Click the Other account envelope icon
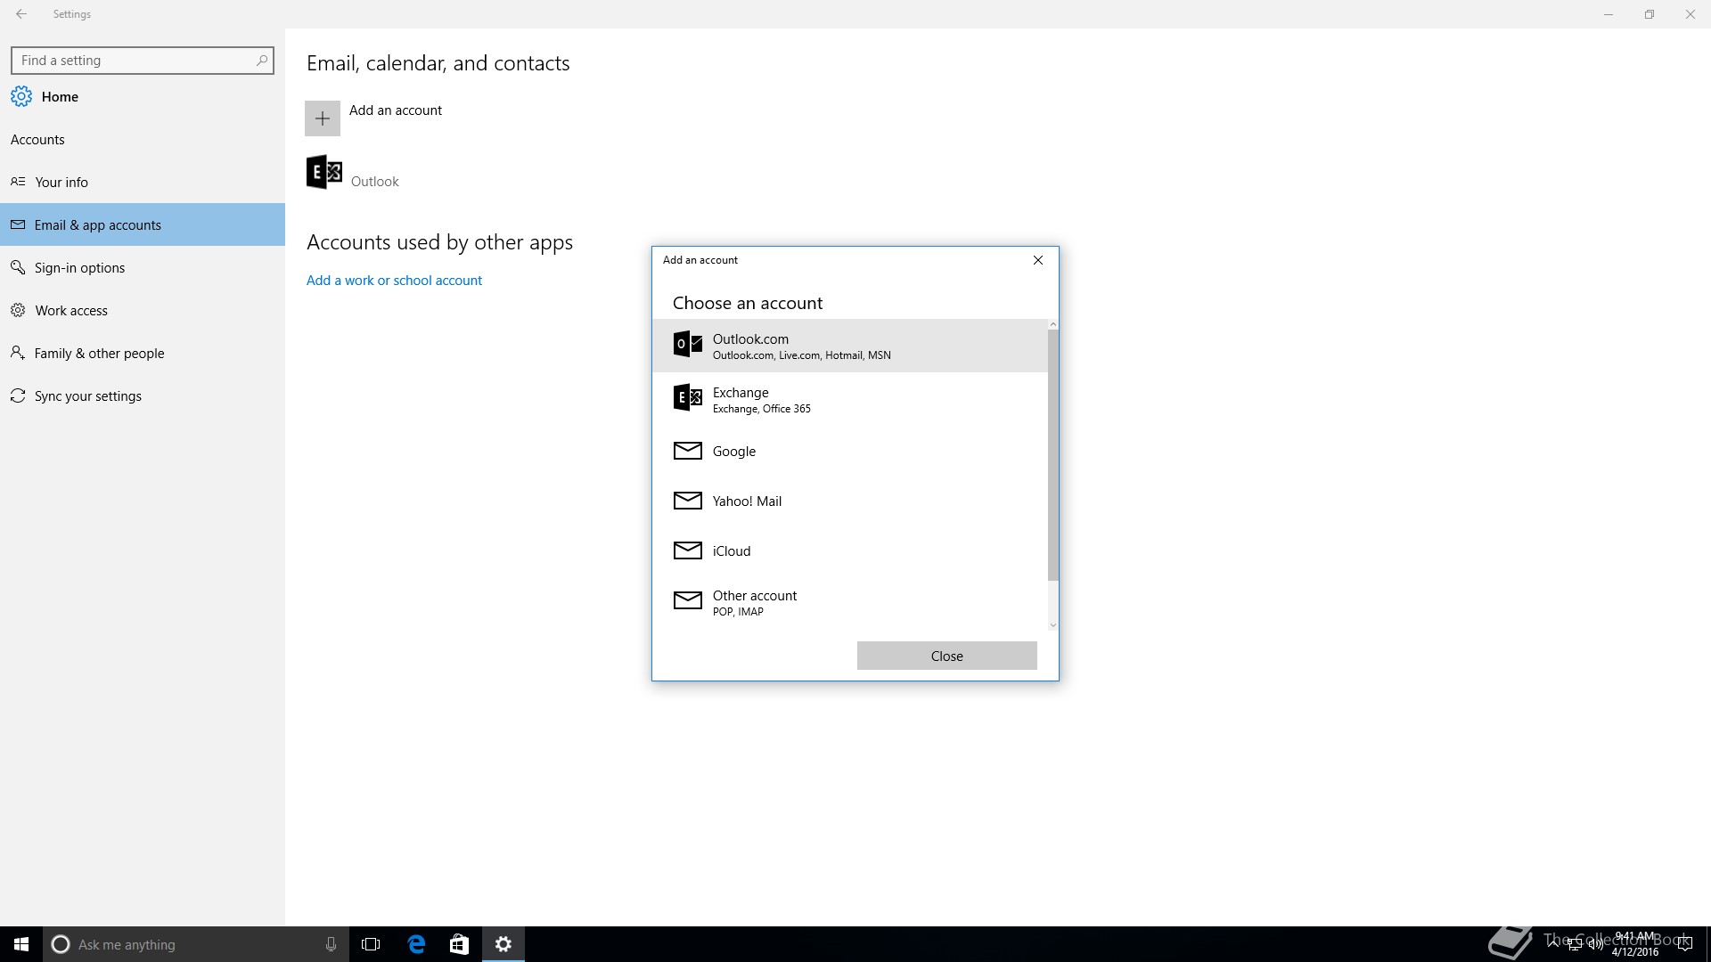The width and height of the screenshot is (1711, 962). 687,600
